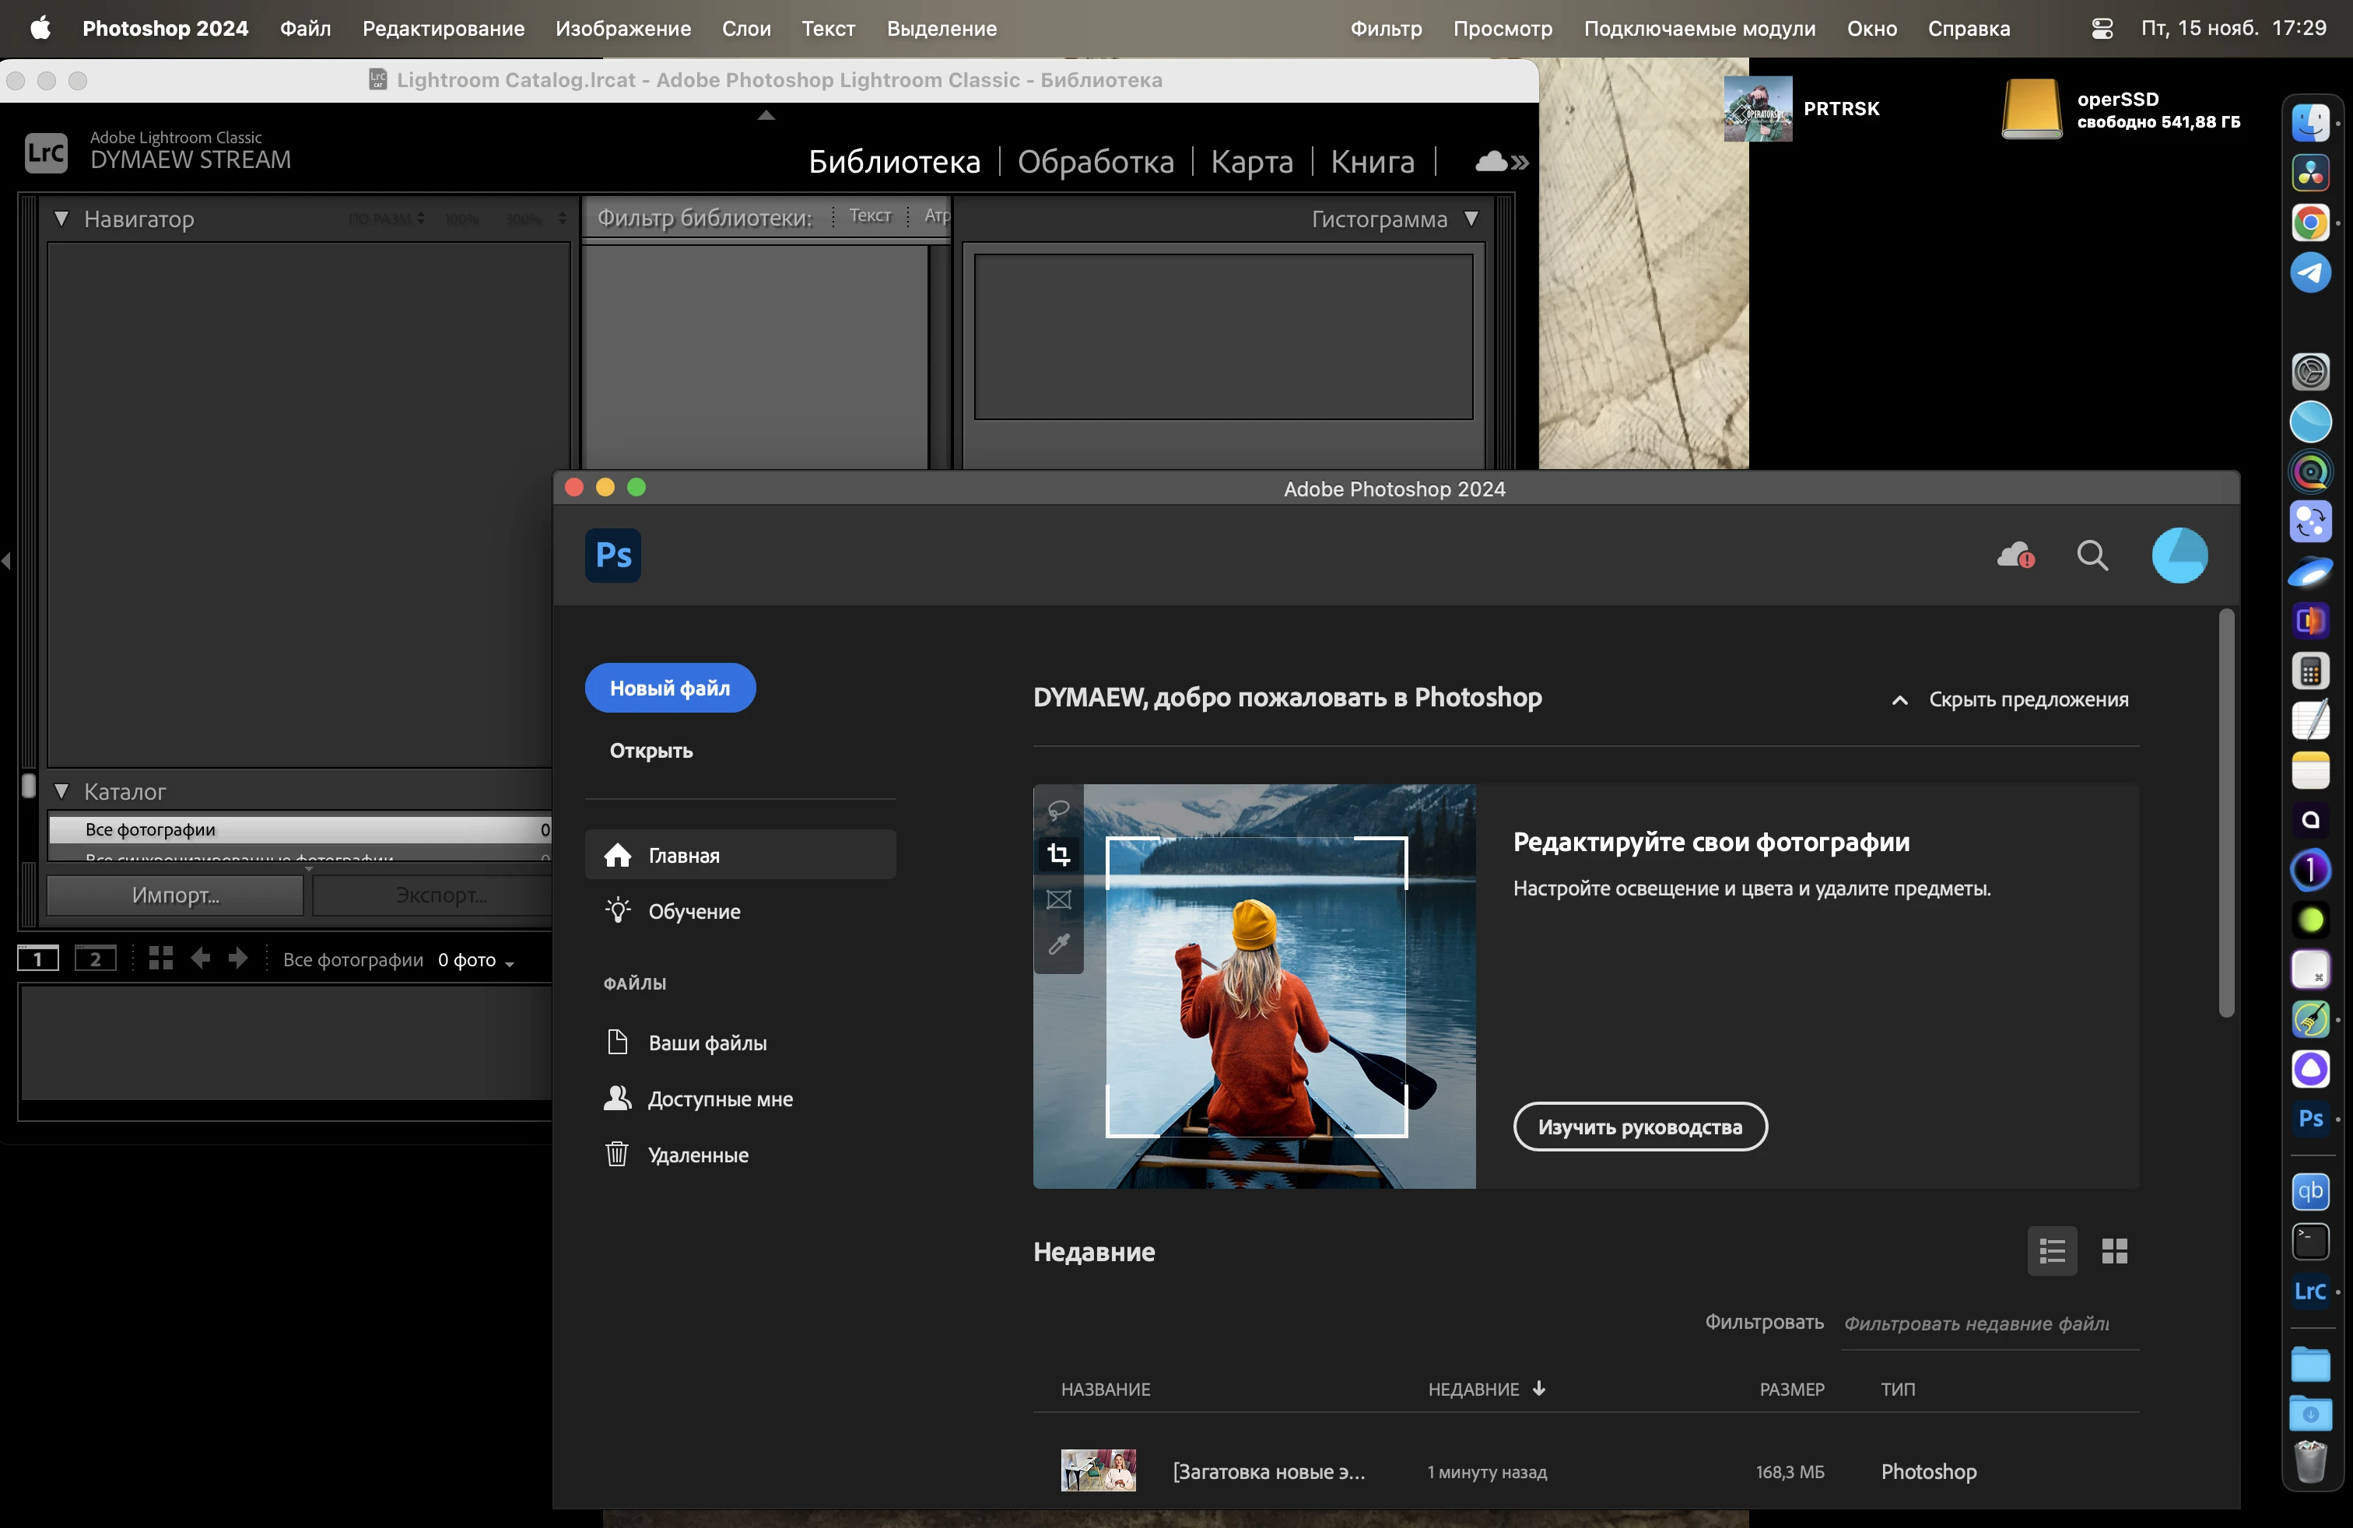Sort recent files by НЕДАВНИЕ column
The height and width of the screenshot is (1528, 2353).
pos(1486,1389)
